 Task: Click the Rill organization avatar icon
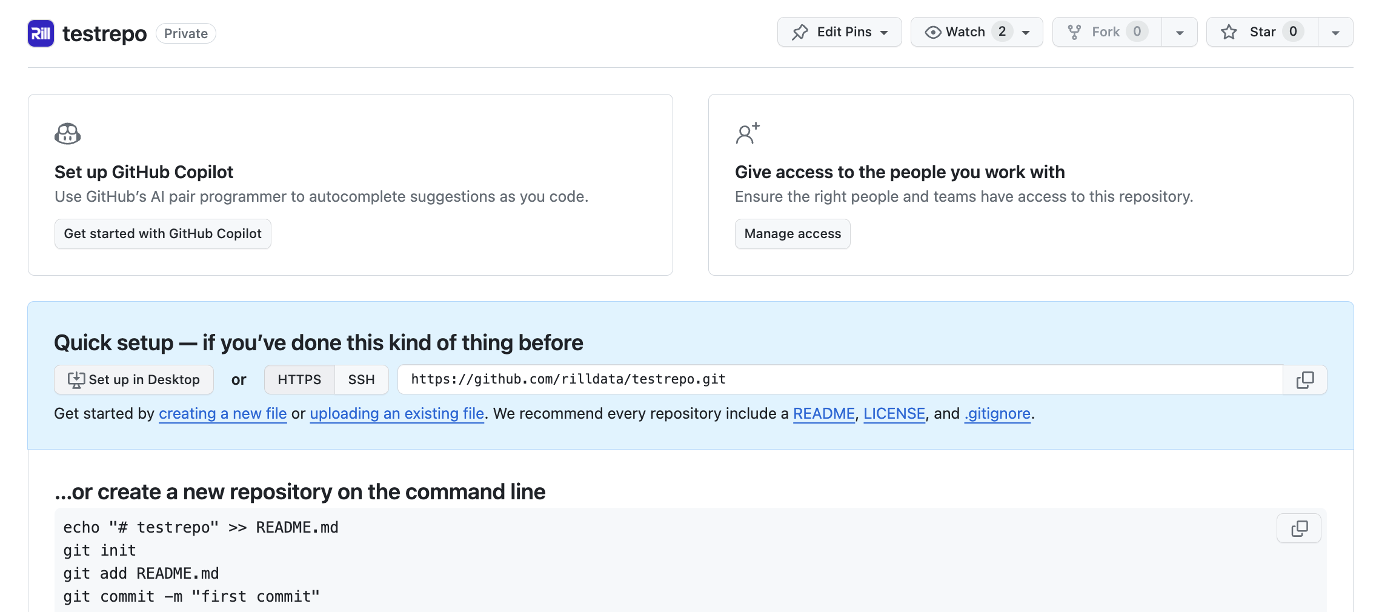click(41, 33)
